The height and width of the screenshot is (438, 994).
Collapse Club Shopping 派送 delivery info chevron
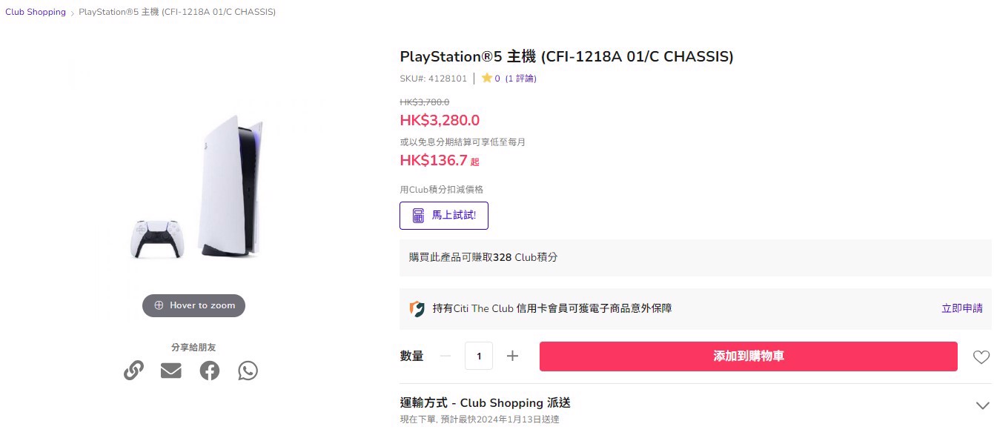pos(983,405)
